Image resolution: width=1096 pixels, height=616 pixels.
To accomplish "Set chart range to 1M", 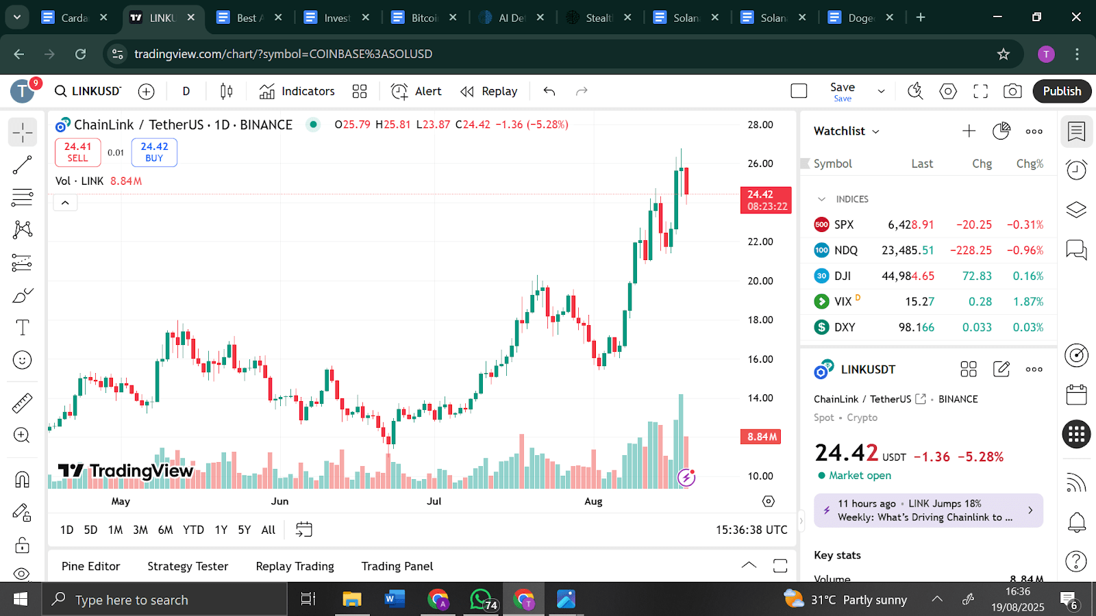I will pyautogui.click(x=115, y=530).
